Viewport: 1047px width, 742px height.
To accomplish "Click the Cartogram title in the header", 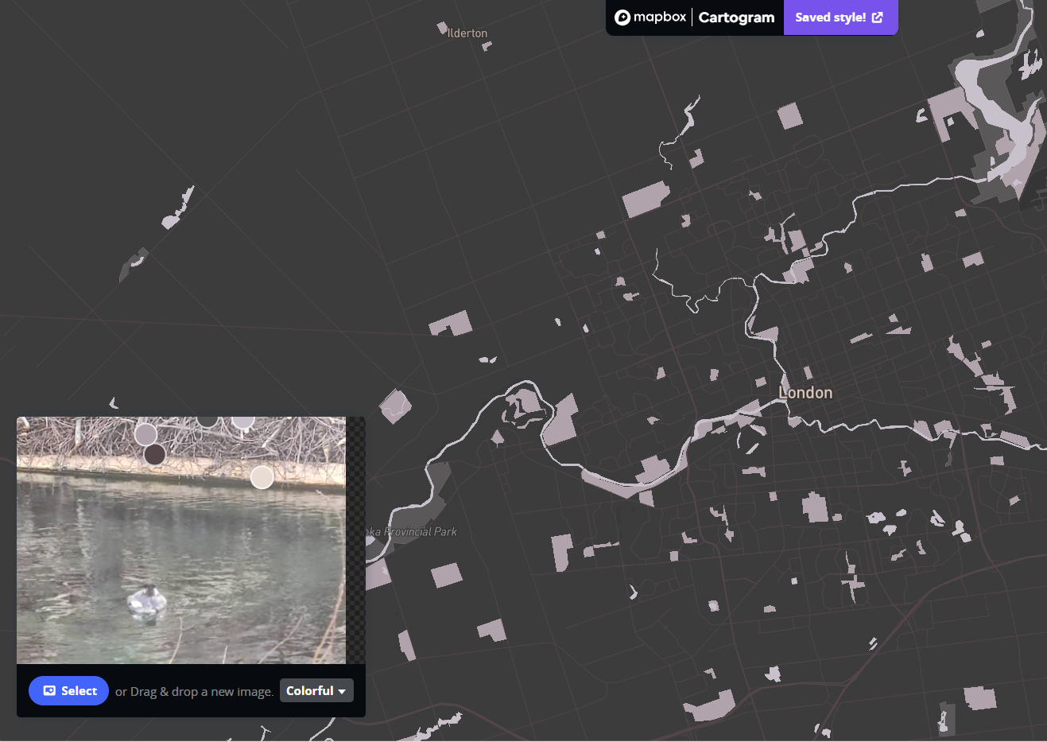I will coord(735,17).
